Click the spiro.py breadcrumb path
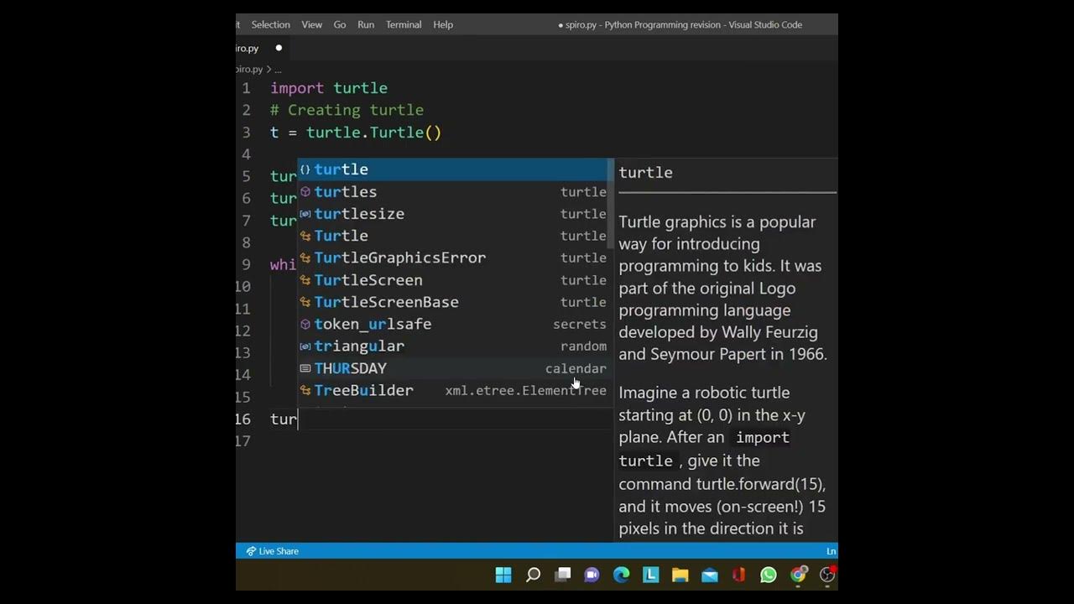1074x604 pixels. (x=249, y=69)
